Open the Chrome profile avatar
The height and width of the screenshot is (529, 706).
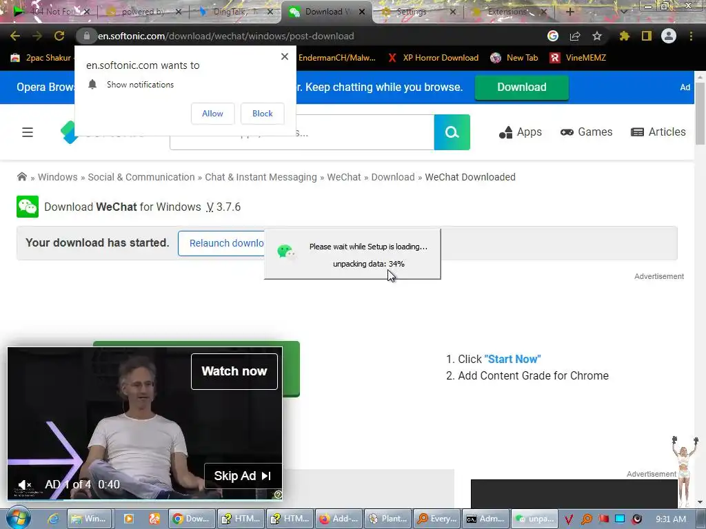(669, 36)
